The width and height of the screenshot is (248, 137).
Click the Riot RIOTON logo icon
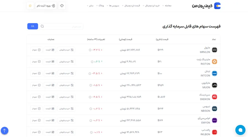point(214,62)
